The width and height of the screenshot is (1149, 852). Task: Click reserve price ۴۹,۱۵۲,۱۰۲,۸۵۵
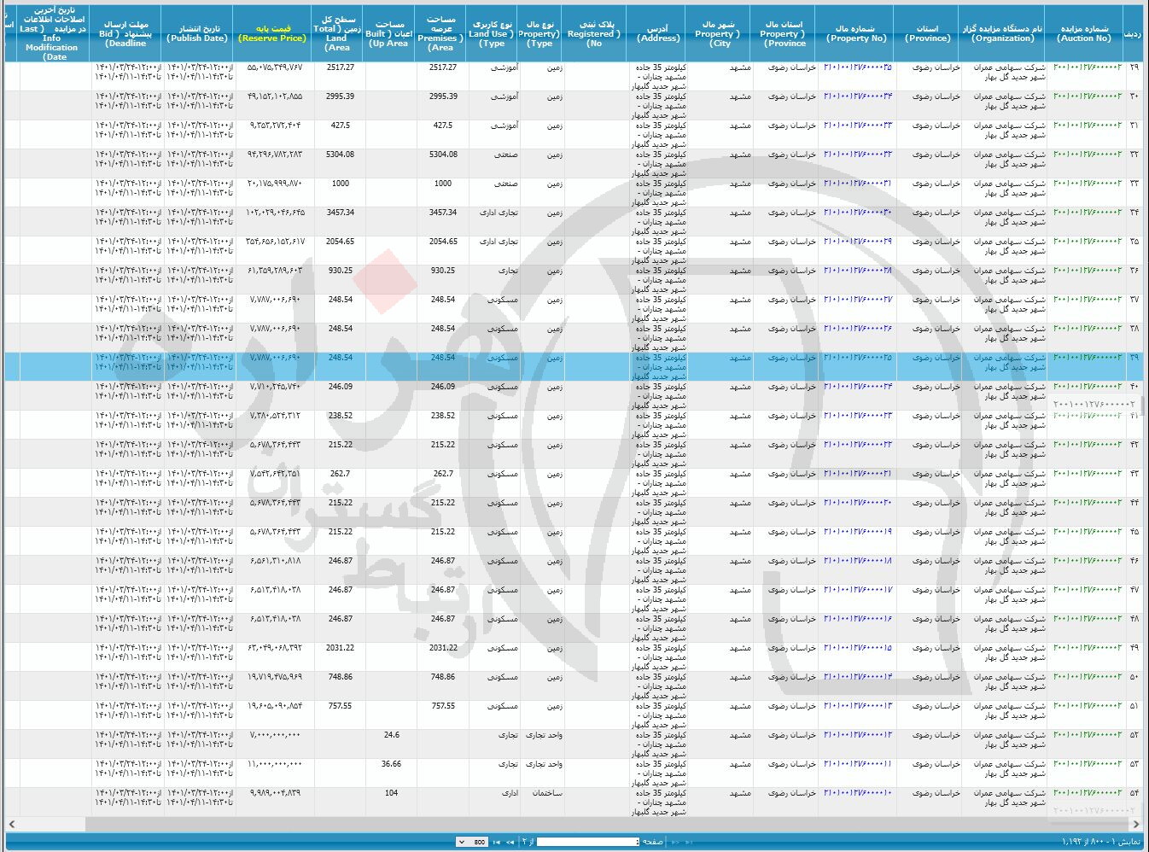point(275,96)
